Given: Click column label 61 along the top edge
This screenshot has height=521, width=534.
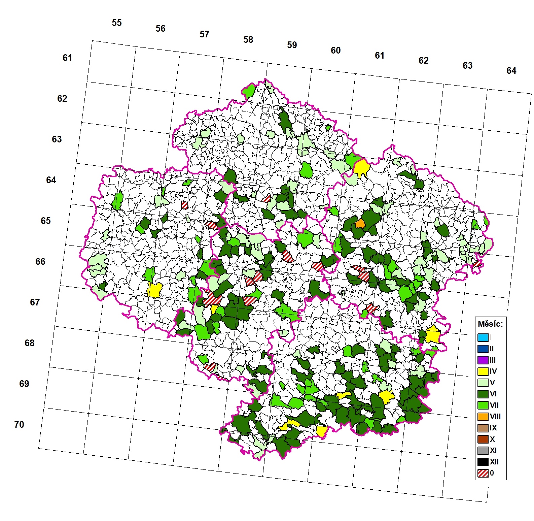Looking at the screenshot, I should [x=380, y=56].
